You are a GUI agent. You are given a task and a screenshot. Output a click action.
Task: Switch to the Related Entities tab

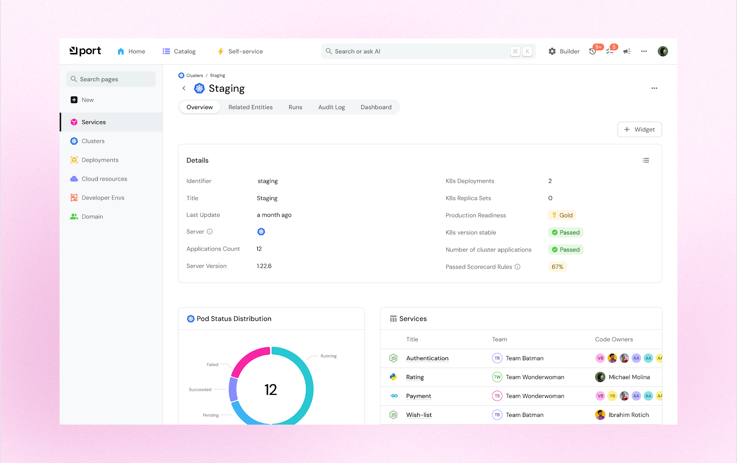coord(251,107)
